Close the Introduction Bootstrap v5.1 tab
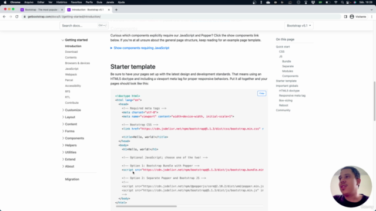Viewport: 376px width, 211px height. coord(109,10)
